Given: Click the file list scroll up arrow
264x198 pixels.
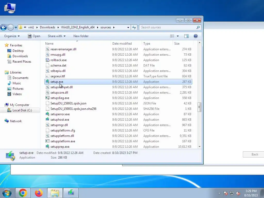Looking at the screenshot, I should tap(200, 43).
